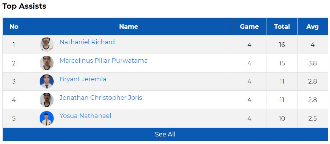Screen dimensions: 330x144
Task: Click the No column header
Action: (x=14, y=26)
